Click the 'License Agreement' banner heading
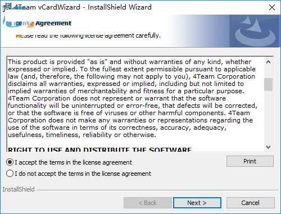281x214 pixels. [40, 23]
